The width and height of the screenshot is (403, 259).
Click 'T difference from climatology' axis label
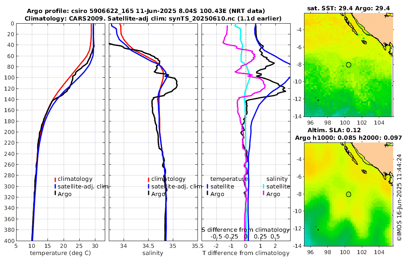[x=246, y=253]
